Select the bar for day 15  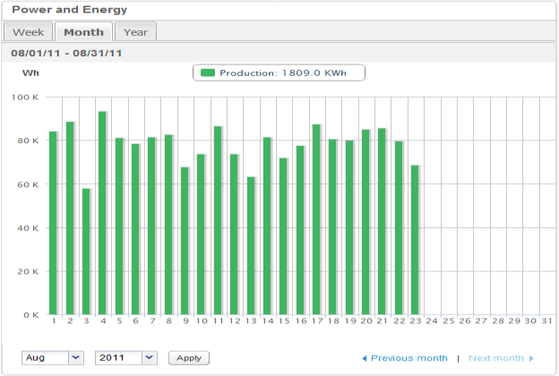pos(283,236)
